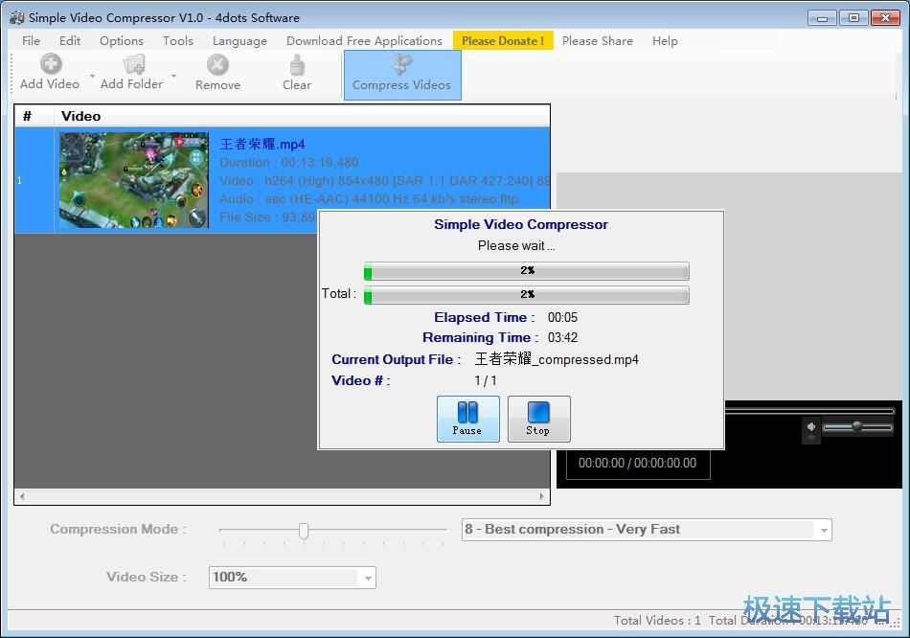Open the compression mode preset dropdown
Screen dimensions: 910x638
click(x=822, y=530)
